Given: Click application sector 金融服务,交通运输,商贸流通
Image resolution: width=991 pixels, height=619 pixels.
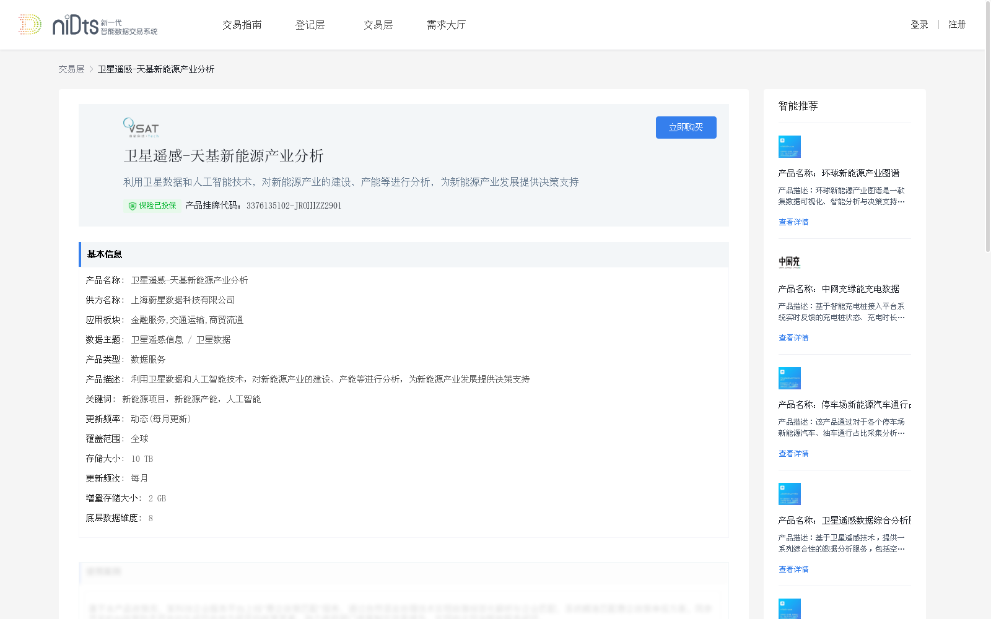Looking at the screenshot, I should [187, 320].
